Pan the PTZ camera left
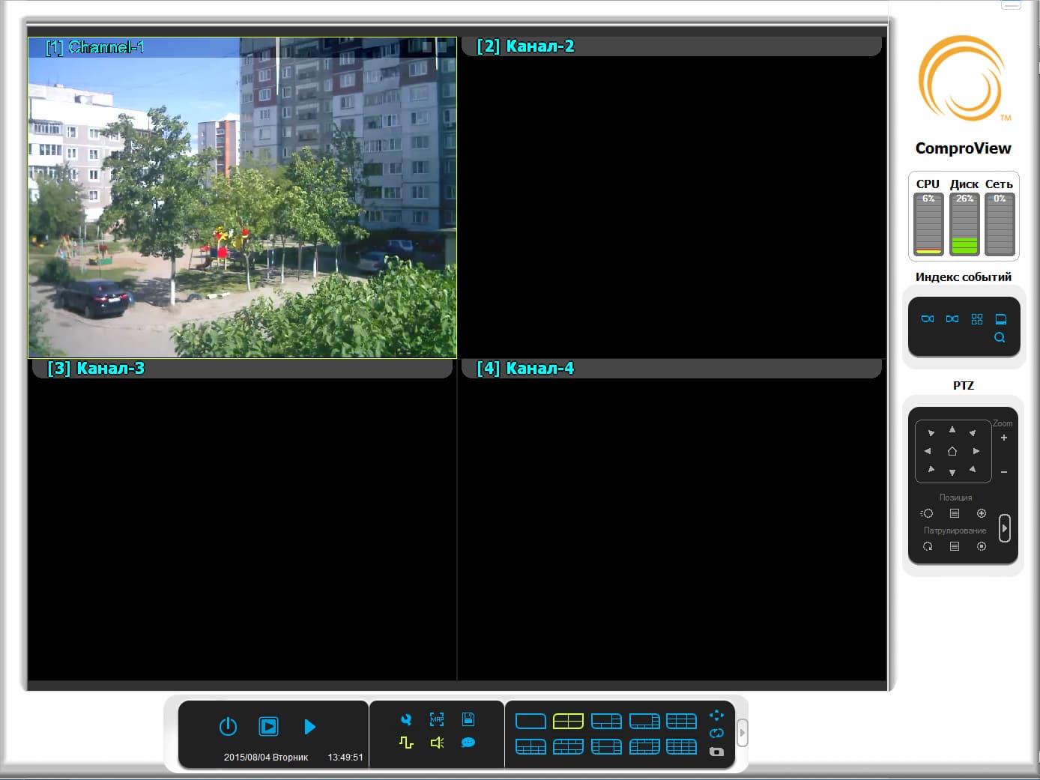 (x=928, y=451)
